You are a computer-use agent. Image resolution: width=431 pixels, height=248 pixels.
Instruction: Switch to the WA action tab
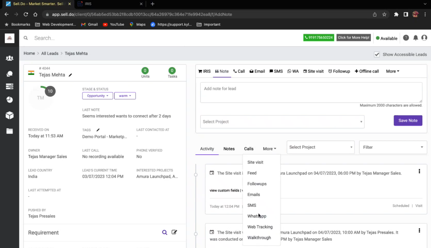tap(293, 71)
